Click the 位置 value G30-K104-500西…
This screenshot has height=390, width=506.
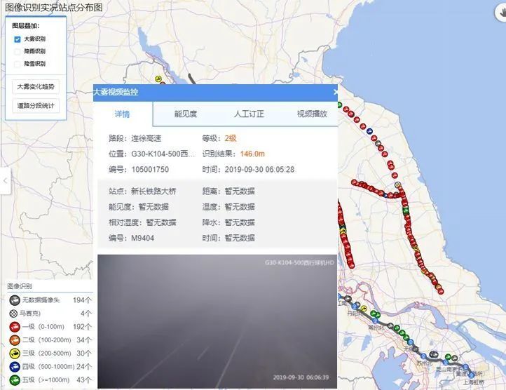163,154
